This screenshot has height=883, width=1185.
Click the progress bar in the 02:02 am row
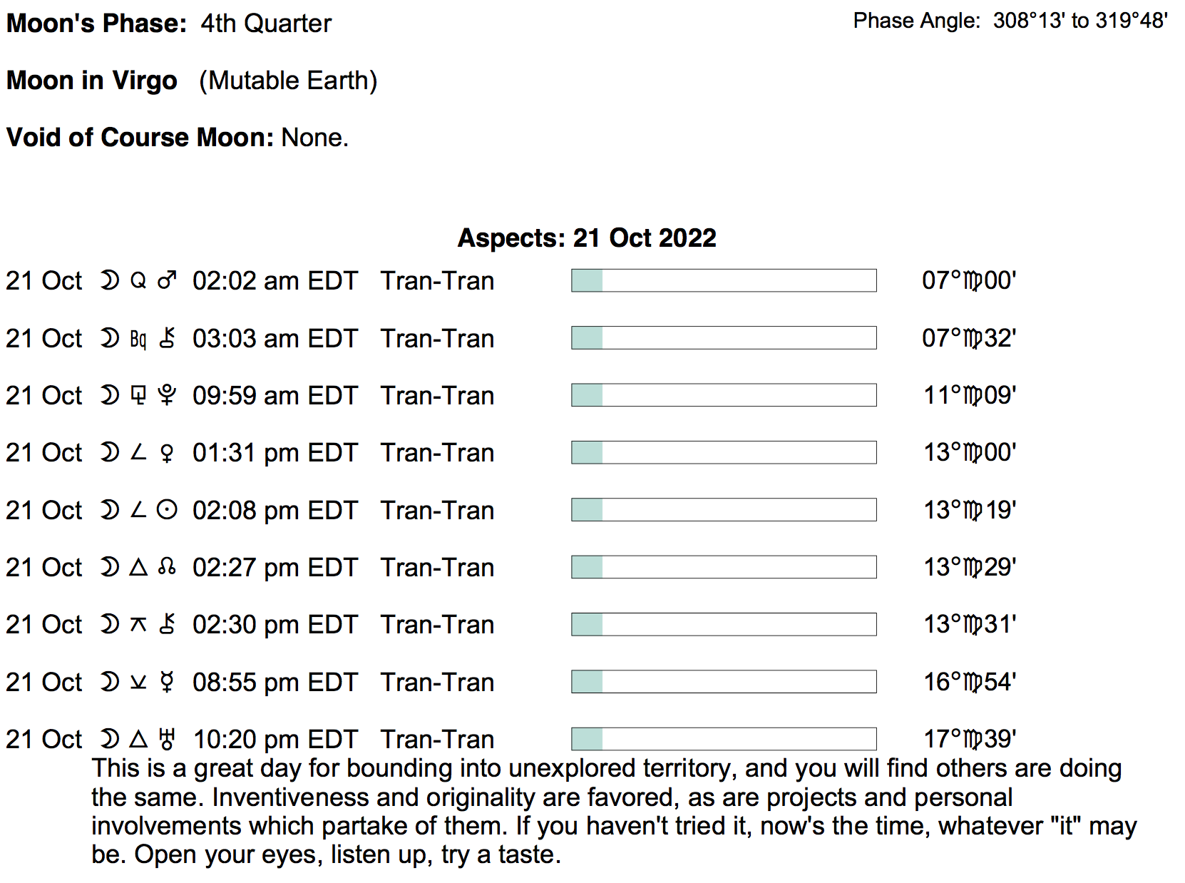(724, 280)
